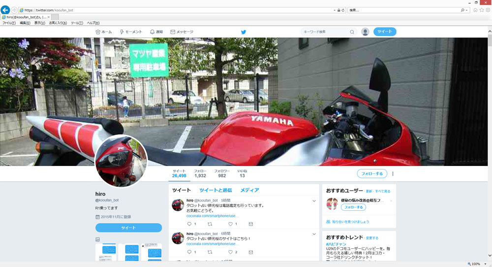Like the second tweet with heart icon
The width and height of the screenshot is (492, 267).
(230, 252)
